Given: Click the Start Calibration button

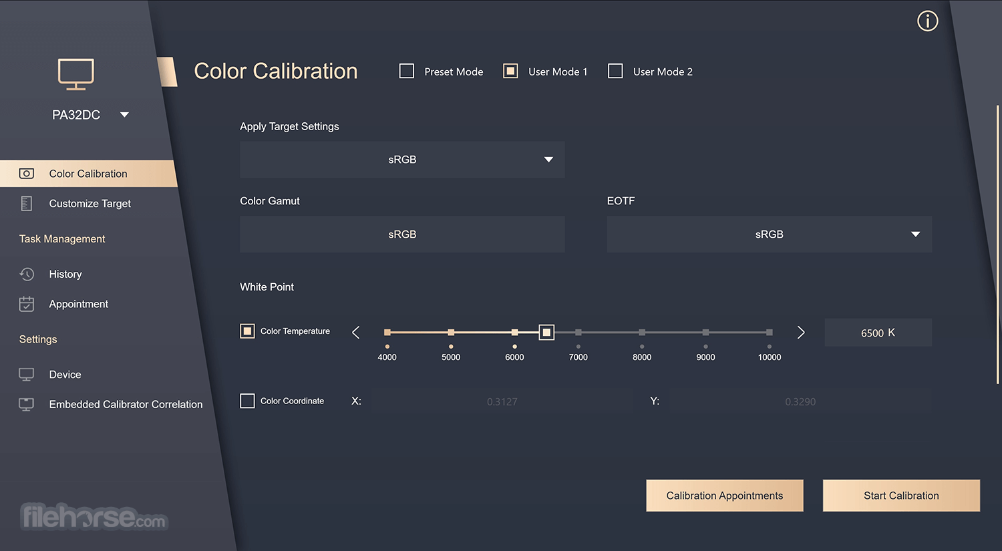Looking at the screenshot, I should 901,496.
